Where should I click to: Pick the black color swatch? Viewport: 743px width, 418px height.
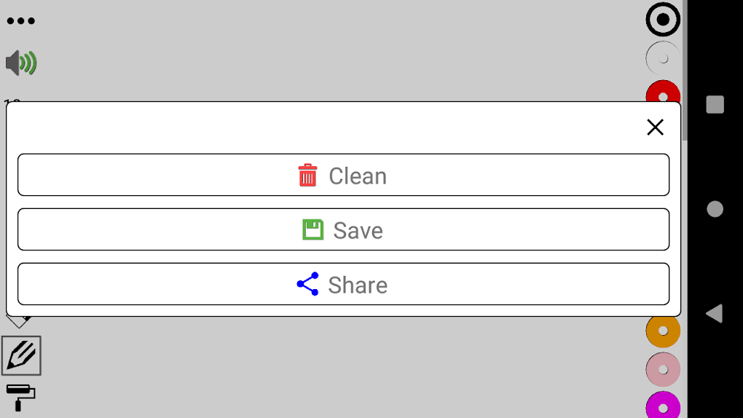coord(663,20)
